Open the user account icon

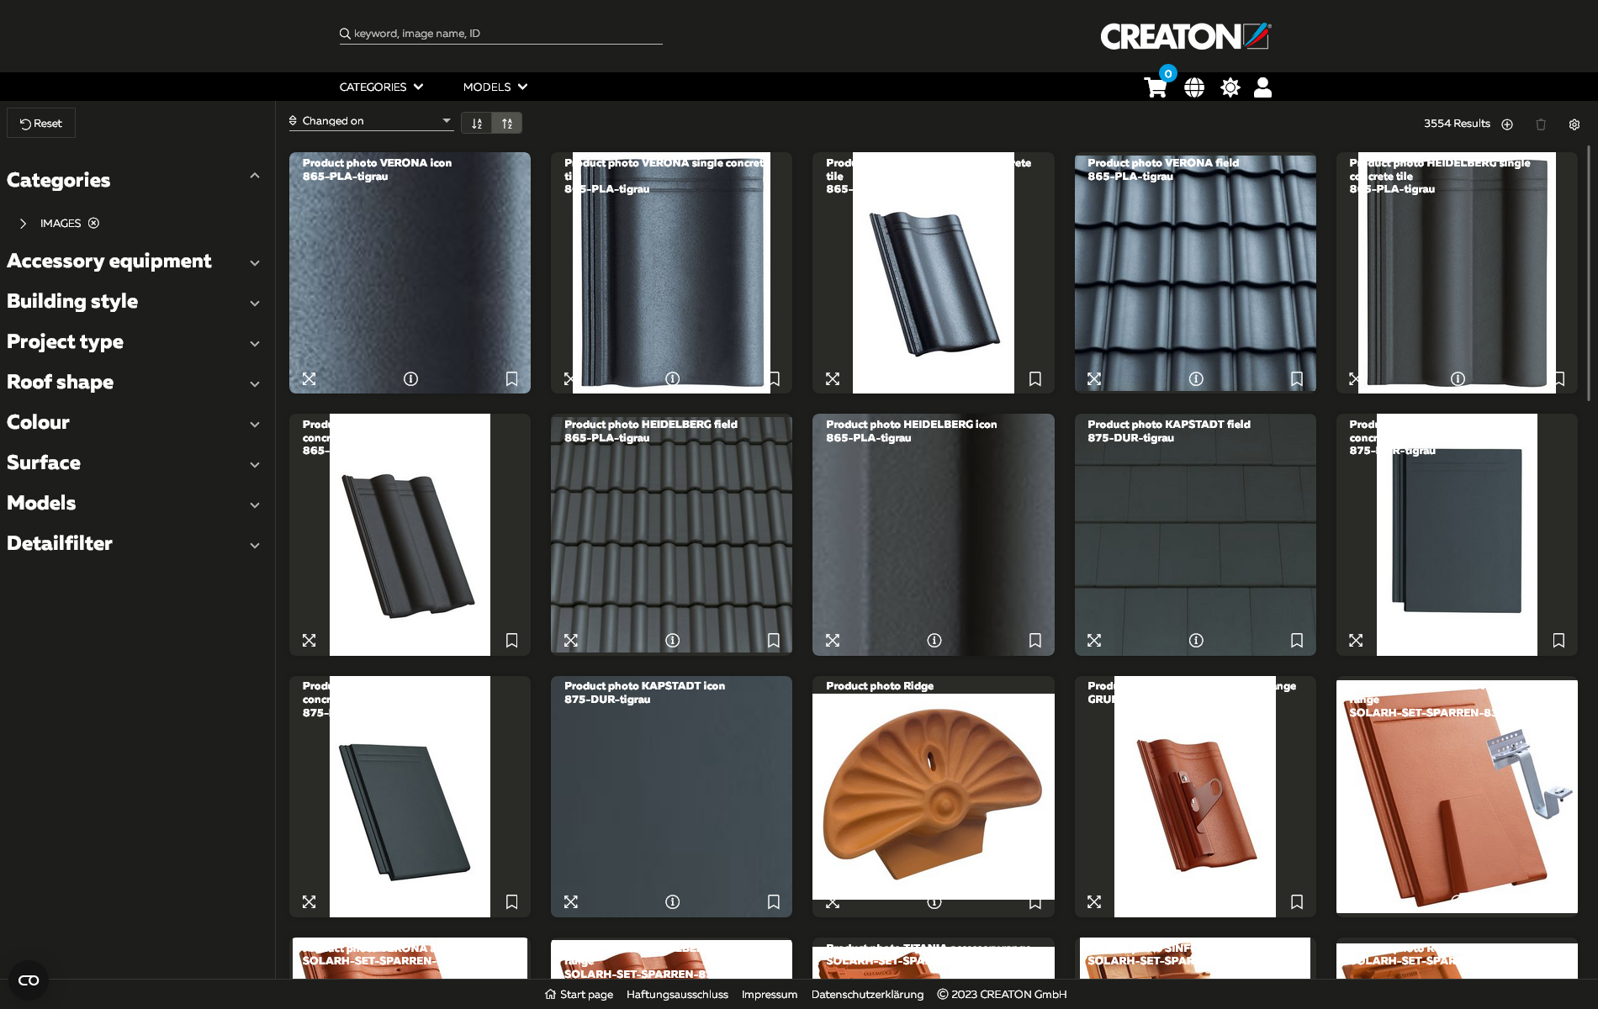(x=1262, y=87)
